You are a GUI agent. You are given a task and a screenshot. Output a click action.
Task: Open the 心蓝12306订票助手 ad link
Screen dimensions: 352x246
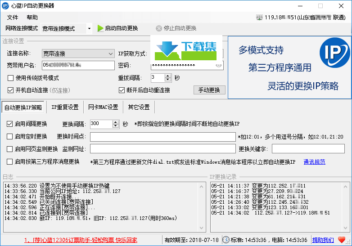[x=81, y=240]
